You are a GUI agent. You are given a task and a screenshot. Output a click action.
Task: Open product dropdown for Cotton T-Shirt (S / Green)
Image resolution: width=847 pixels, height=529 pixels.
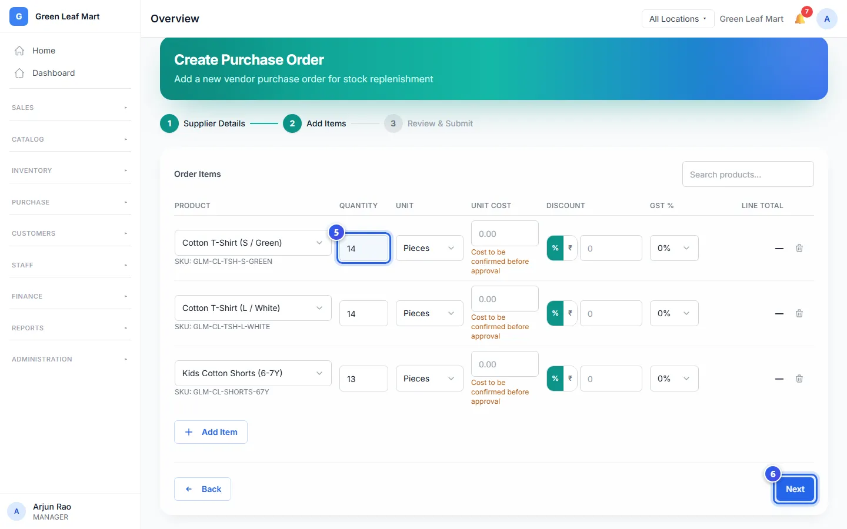(x=253, y=243)
